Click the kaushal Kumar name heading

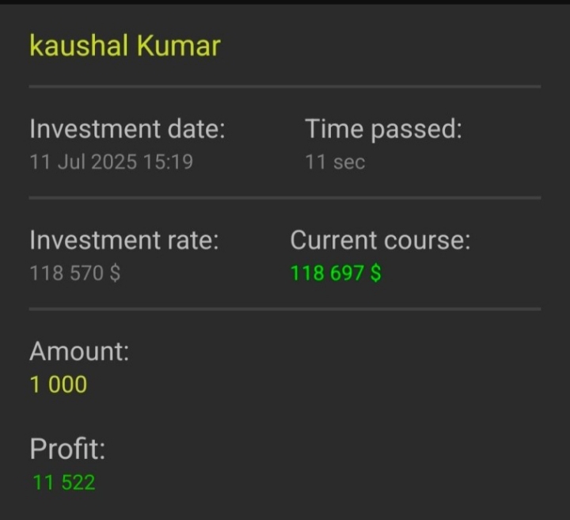pyautogui.click(x=124, y=45)
